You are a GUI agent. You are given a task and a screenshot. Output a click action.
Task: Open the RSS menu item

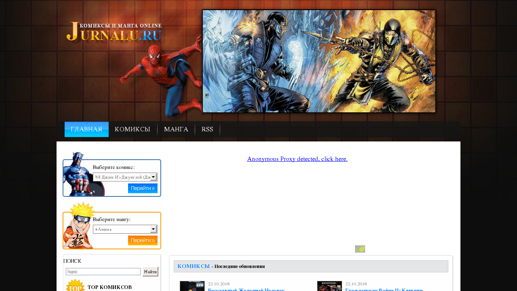pos(207,129)
